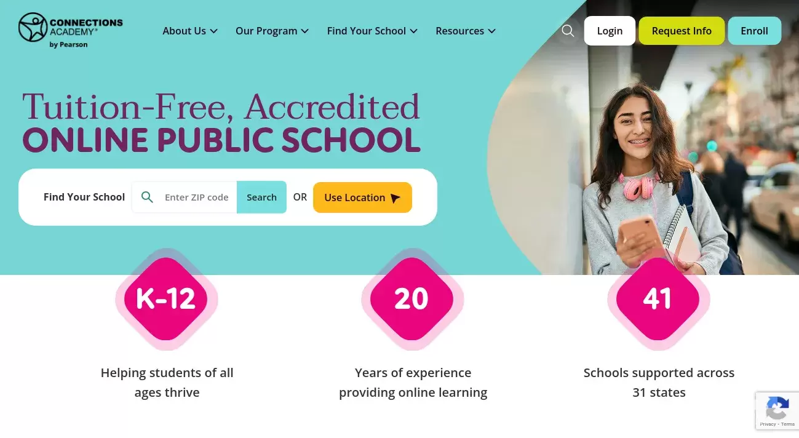Click the Enroll button

point(754,31)
